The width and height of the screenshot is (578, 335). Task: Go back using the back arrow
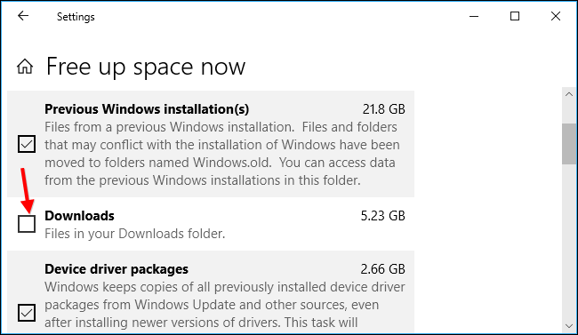23,16
